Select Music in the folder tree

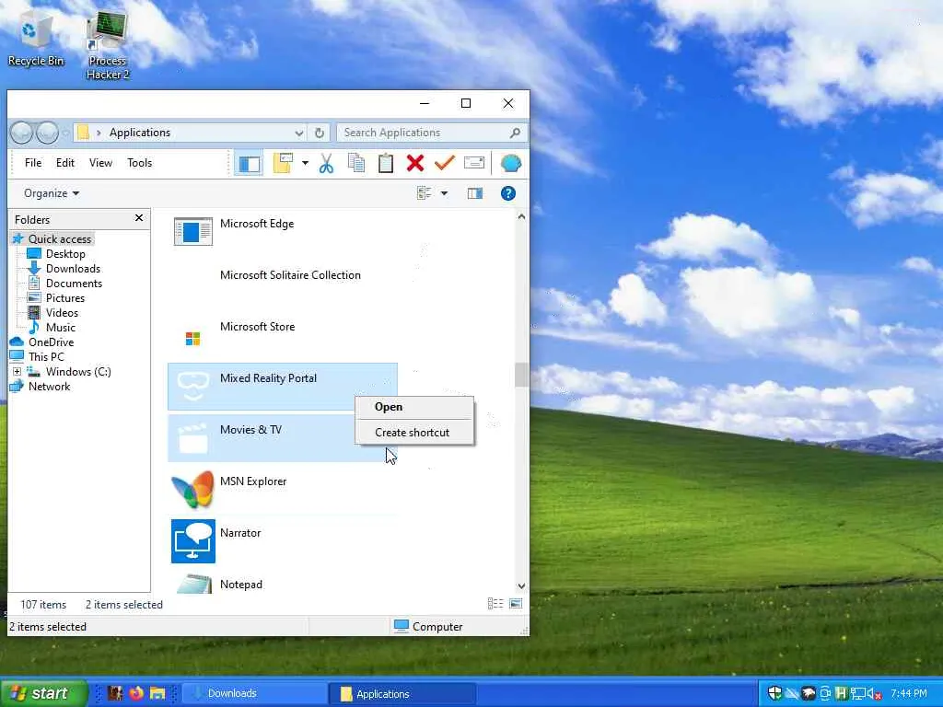tap(60, 328)
